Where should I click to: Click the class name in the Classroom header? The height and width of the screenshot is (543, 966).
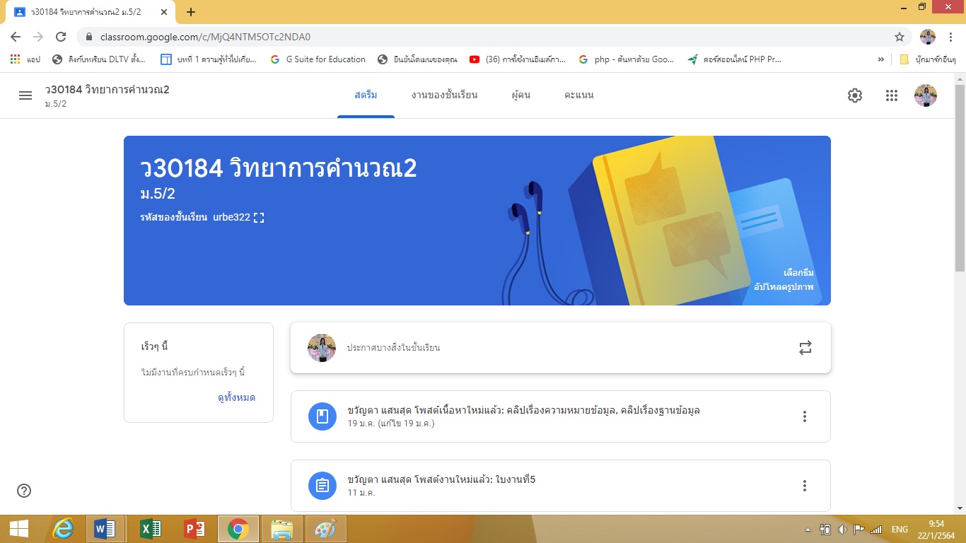107,90
